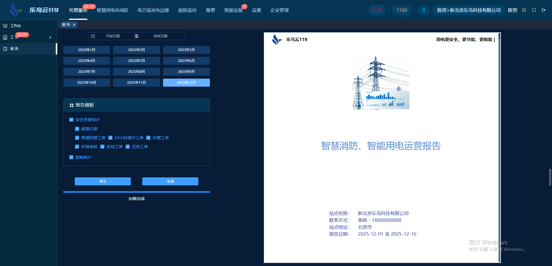Select the 2025年7月 month button

87,72
